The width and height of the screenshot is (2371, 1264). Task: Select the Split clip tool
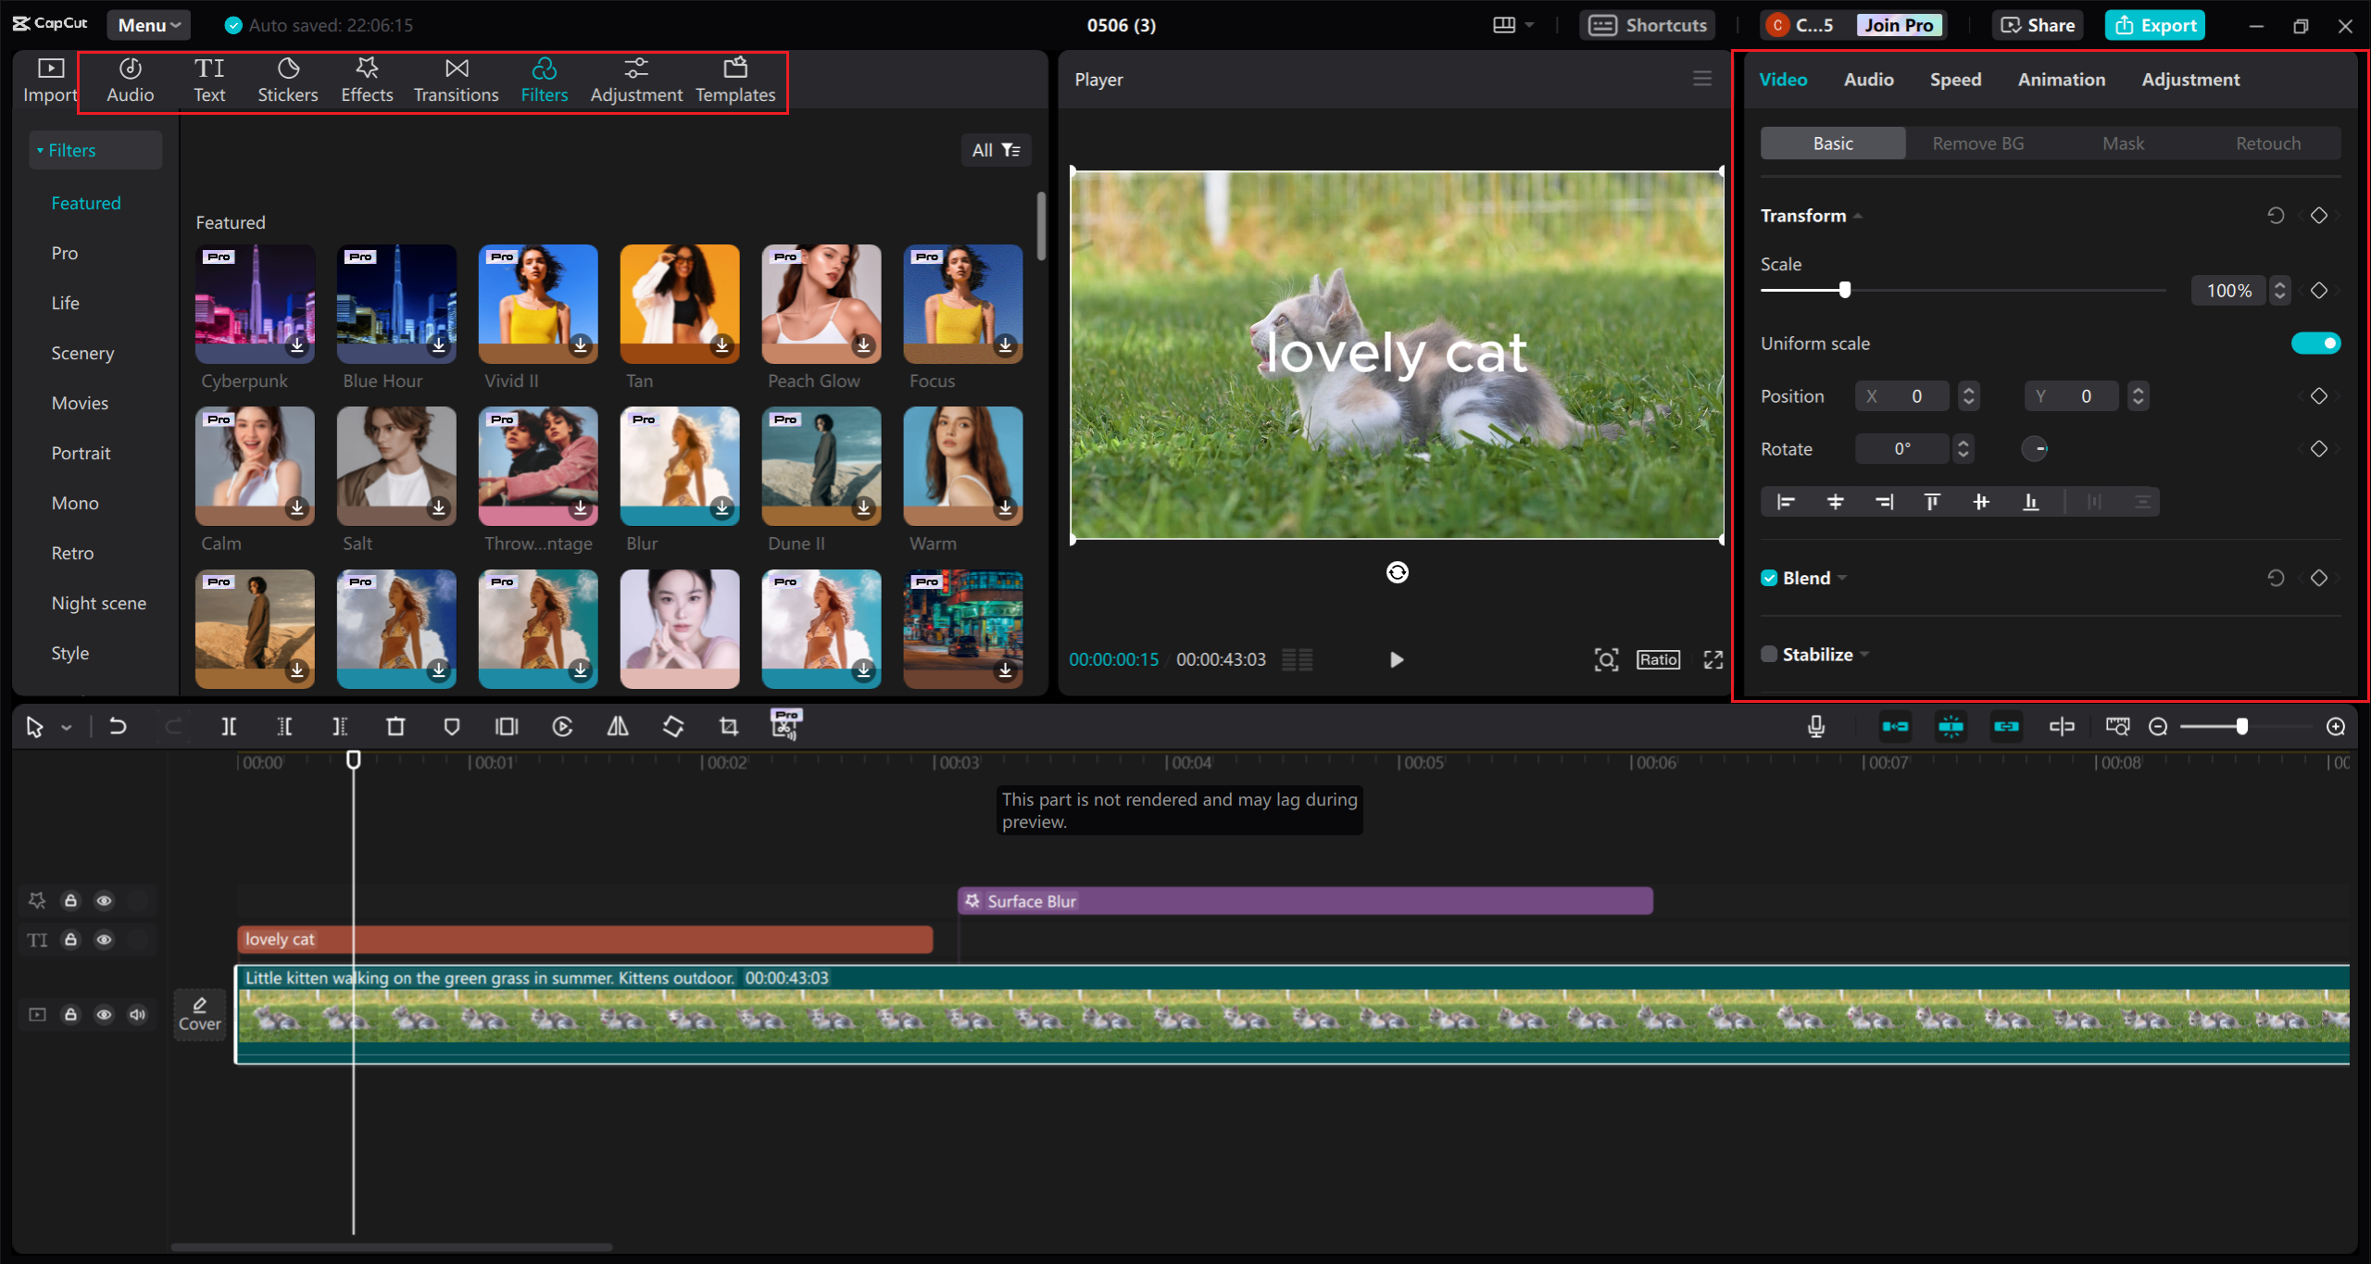pos(229,727)
